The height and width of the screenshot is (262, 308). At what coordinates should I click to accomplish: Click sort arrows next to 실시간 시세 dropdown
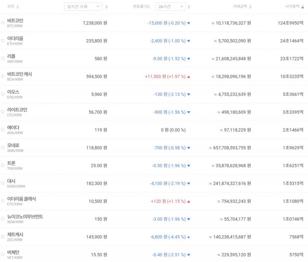click(x=106, y=7)
